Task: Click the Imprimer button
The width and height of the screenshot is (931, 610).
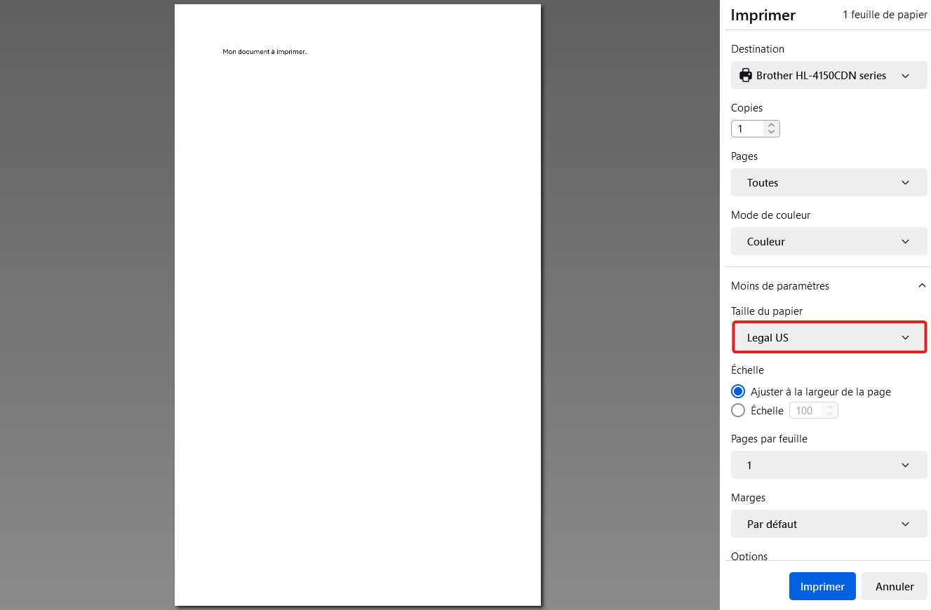Action: (822, 586)
